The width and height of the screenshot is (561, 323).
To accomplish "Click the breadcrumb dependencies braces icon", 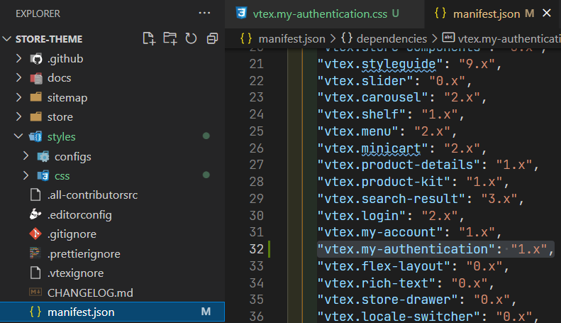I will pyautogui.click(x=347, y=38).
